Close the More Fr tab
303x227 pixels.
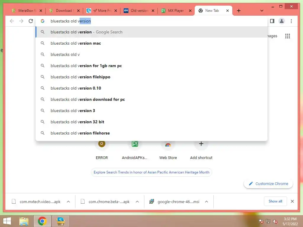[x=116, y=11]
